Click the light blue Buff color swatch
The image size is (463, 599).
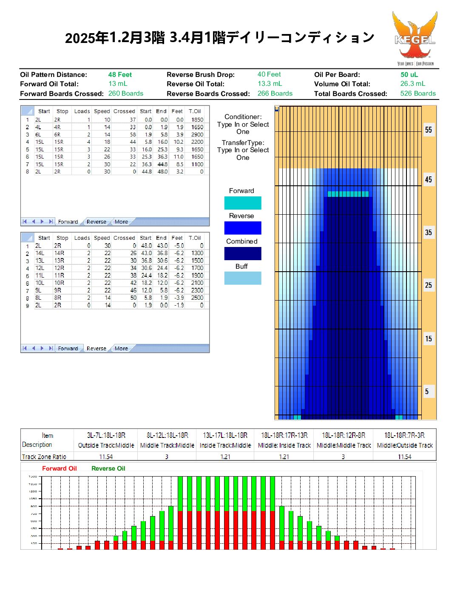point(243,278)
